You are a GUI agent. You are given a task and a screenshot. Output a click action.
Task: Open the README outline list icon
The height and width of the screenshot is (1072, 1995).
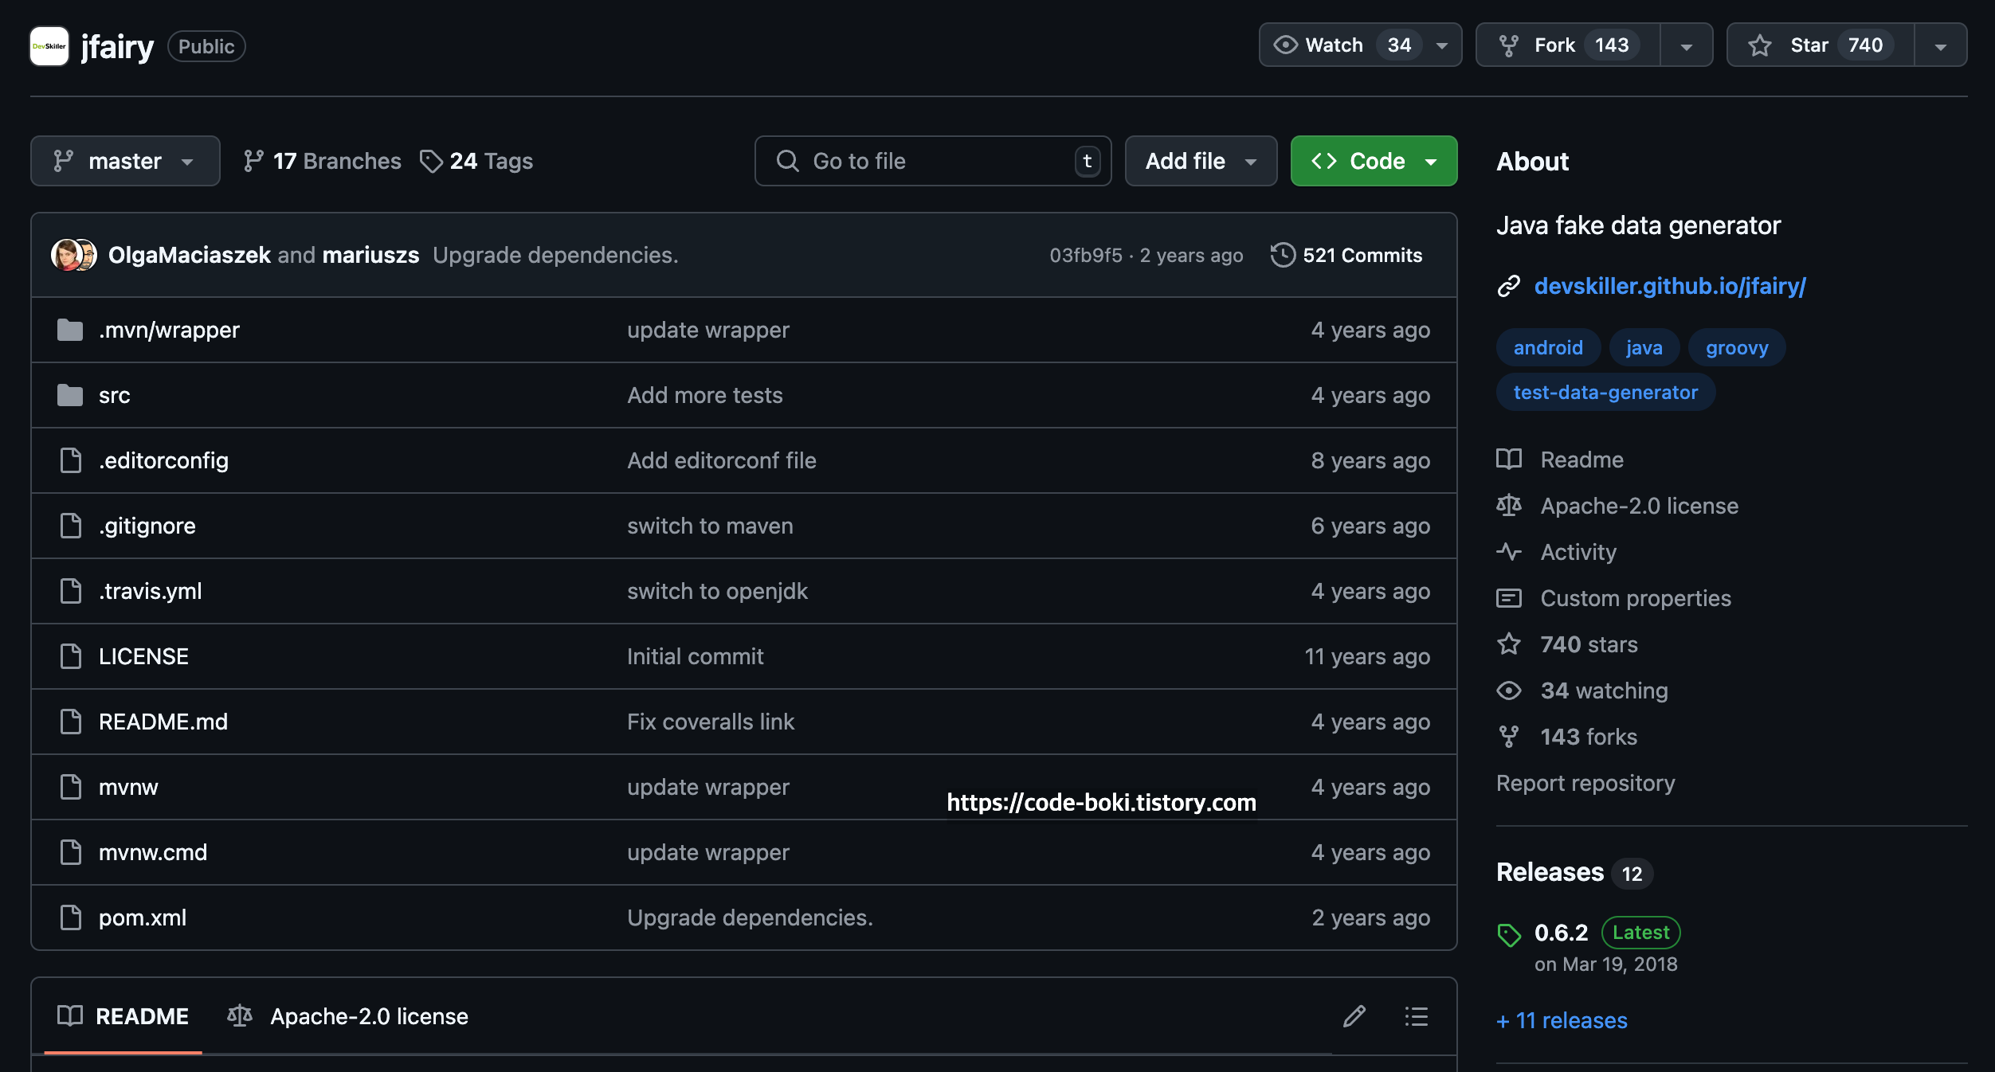pos(1416,1016)
